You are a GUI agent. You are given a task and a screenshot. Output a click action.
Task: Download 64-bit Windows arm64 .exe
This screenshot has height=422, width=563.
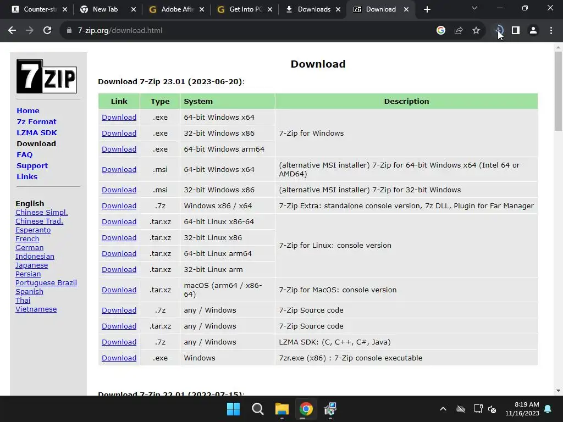[x=119, y=149]
